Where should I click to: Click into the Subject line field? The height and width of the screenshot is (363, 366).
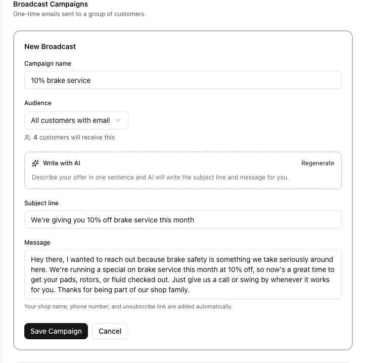[182, 219]
